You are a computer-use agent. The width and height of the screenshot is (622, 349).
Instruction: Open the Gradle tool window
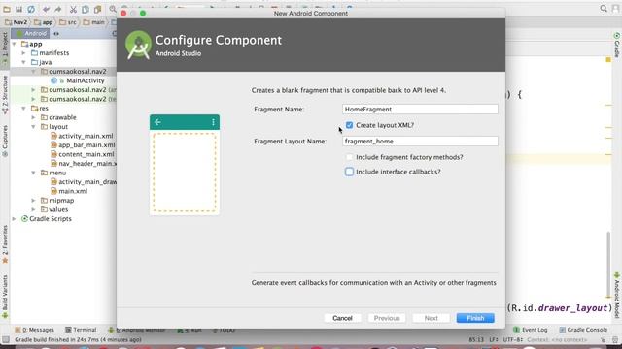[617, 45]
